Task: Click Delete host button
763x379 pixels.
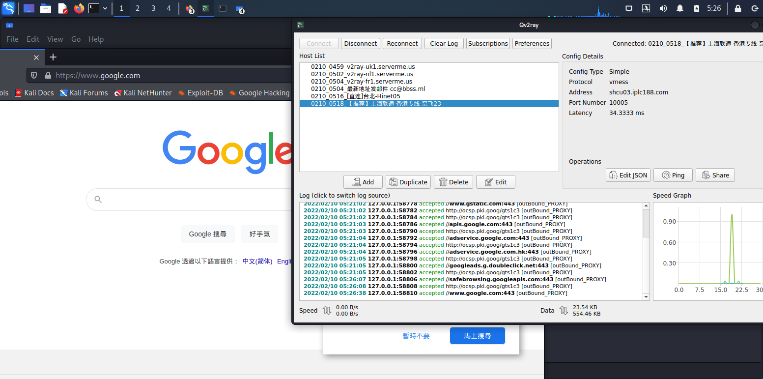Action: point(453,182)
